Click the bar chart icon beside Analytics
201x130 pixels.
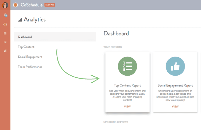click(20, 20)
